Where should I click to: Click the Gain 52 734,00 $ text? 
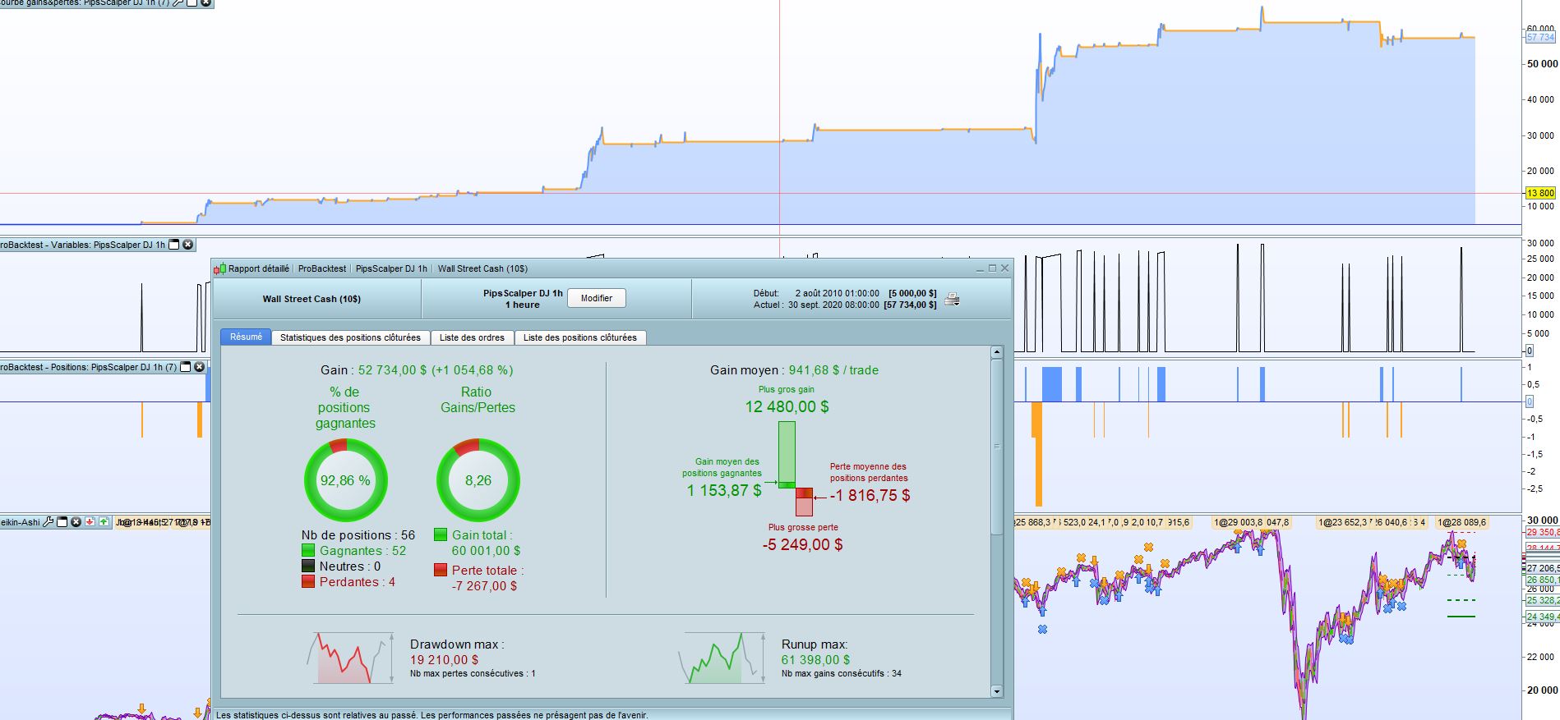point(417,370)
